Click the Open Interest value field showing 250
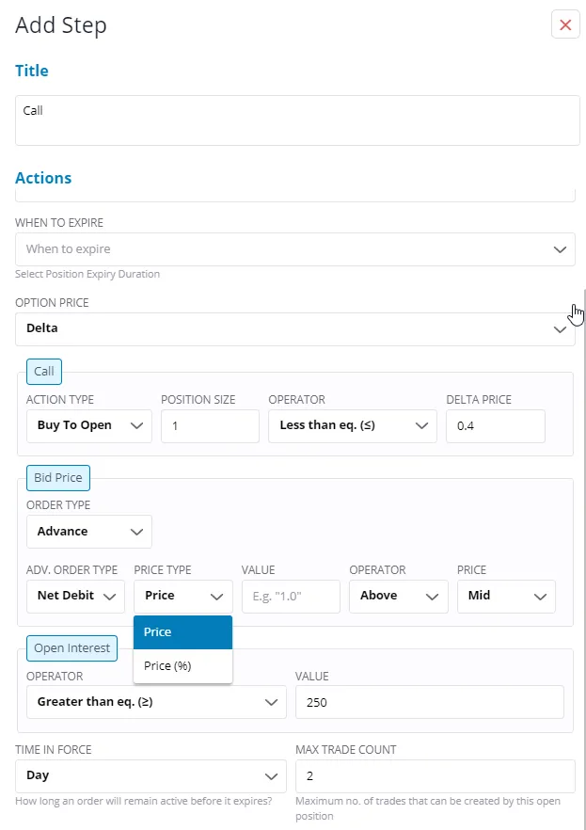 430,702
